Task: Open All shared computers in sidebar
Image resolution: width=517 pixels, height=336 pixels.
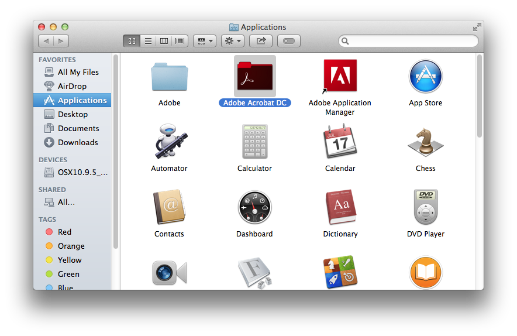Action: 72,202
